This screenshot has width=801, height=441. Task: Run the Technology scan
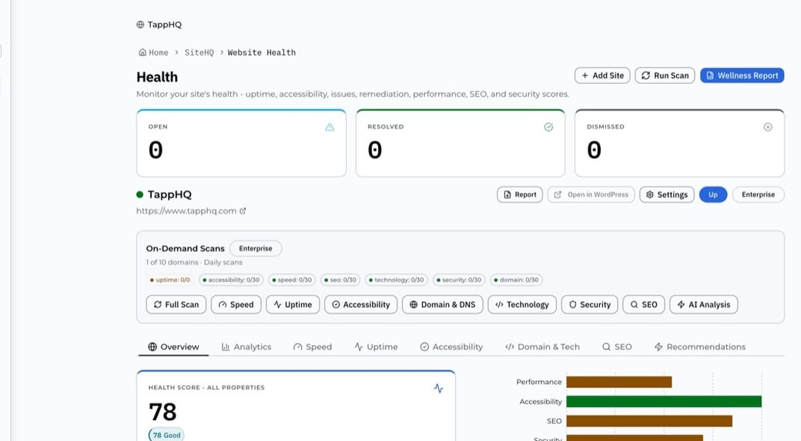coord(522,305)
